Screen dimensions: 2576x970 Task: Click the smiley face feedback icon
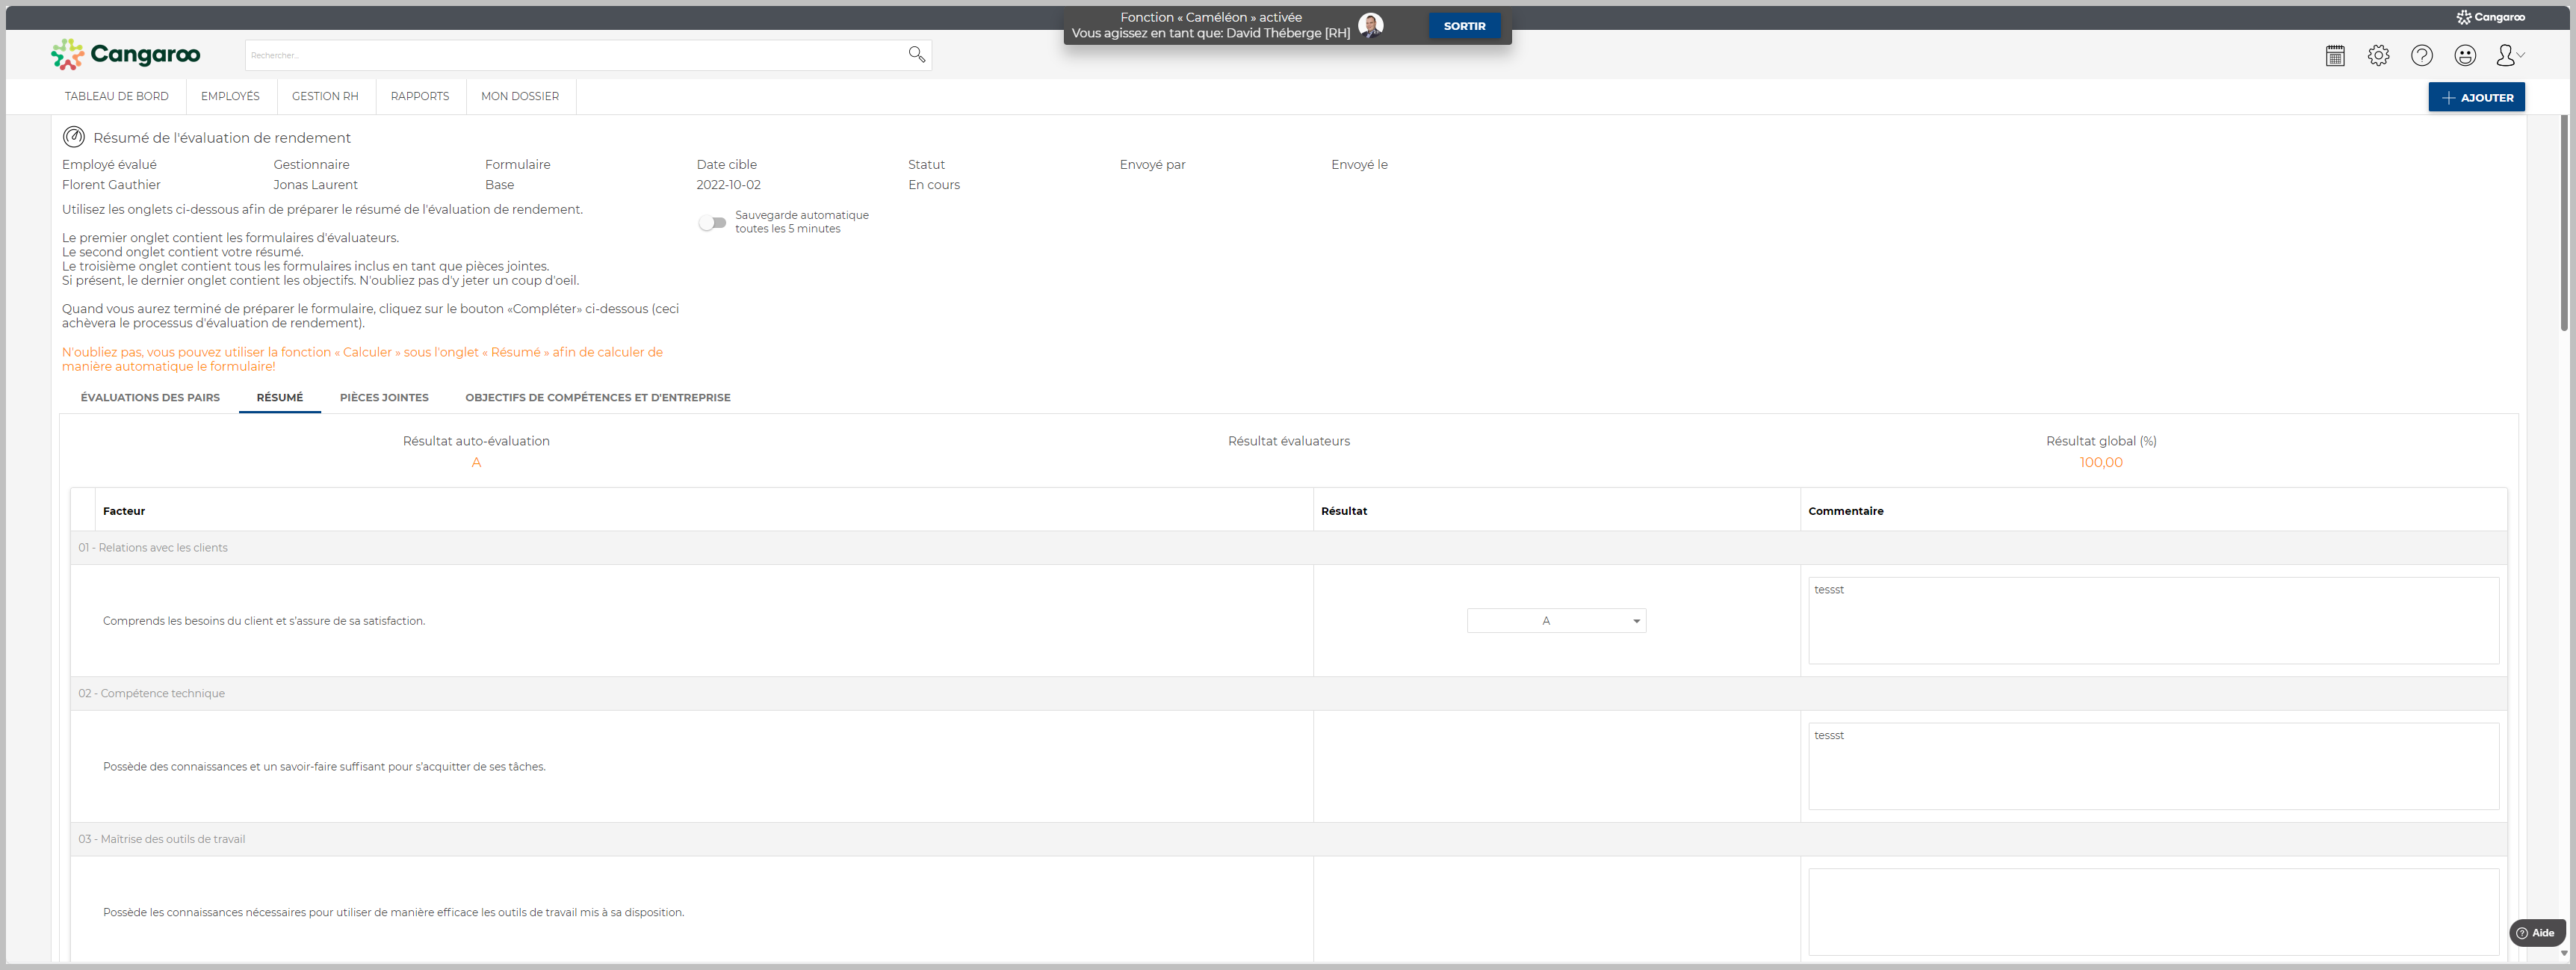point(2465,56)
